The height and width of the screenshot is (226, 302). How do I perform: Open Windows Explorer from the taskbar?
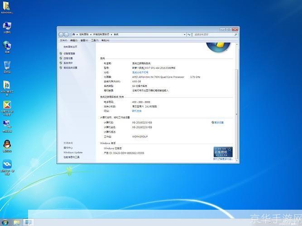click(17, 222)
